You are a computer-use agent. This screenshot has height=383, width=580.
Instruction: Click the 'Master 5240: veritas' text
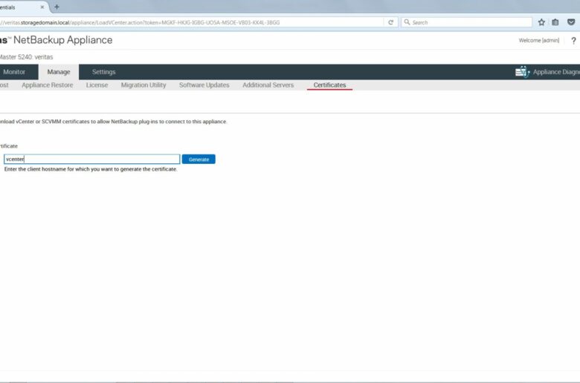pos(26,57)
